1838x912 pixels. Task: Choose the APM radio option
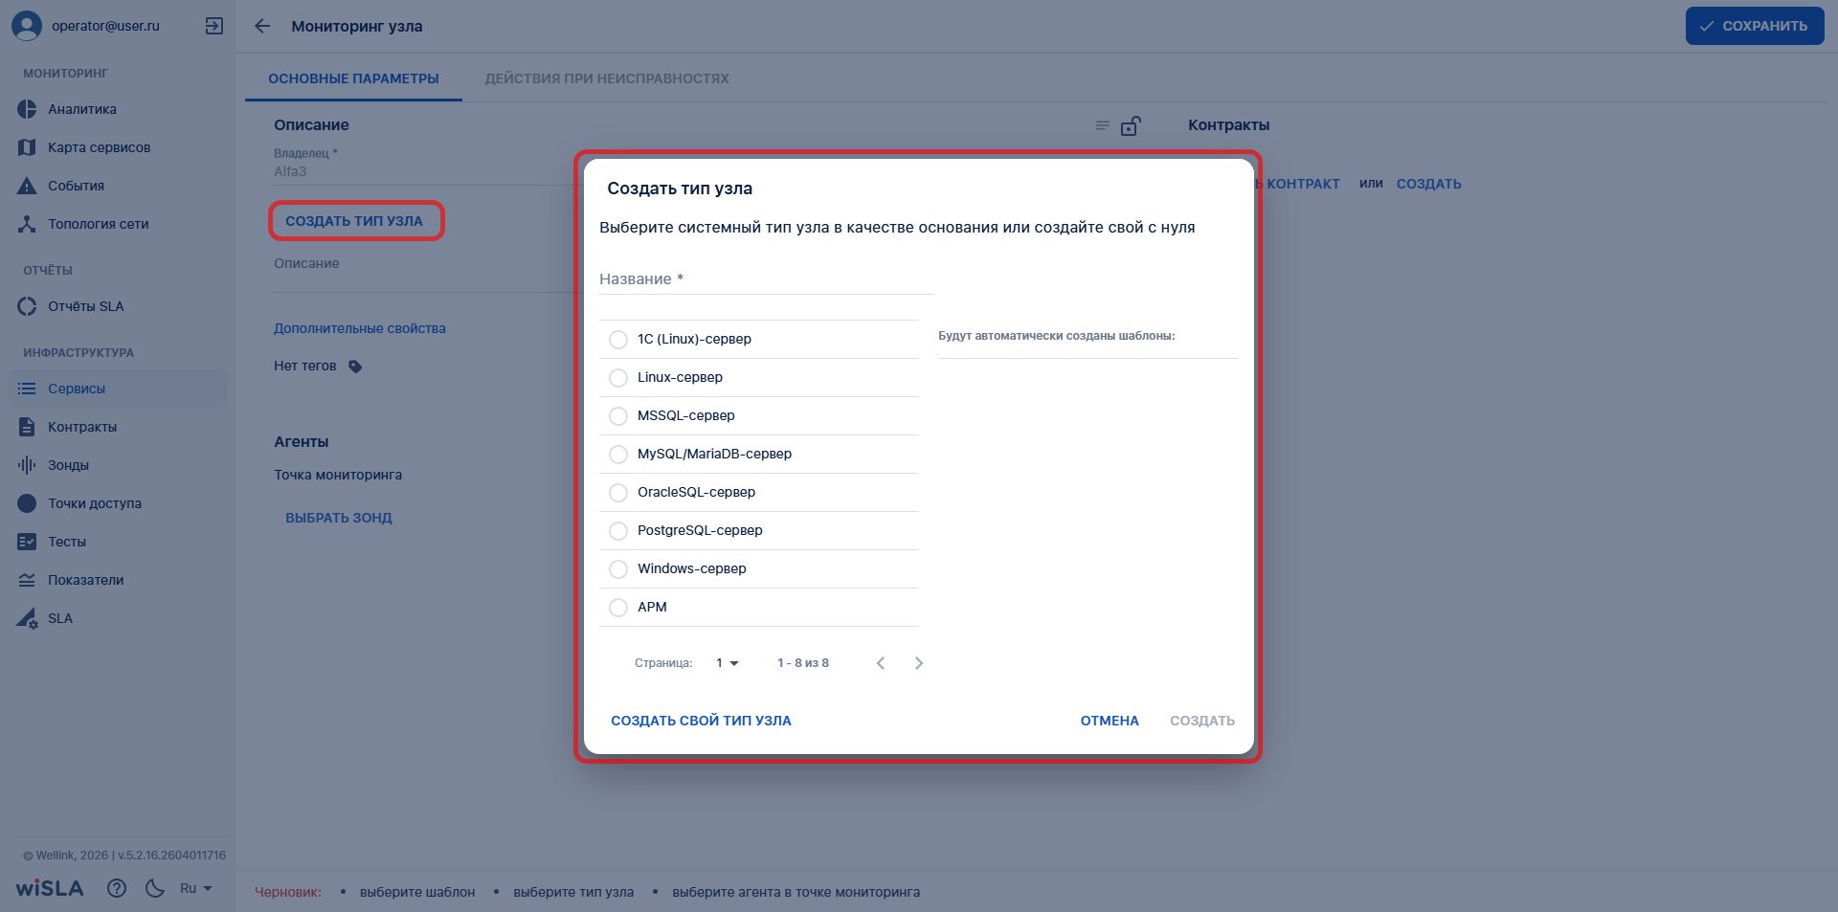[618, 608]
